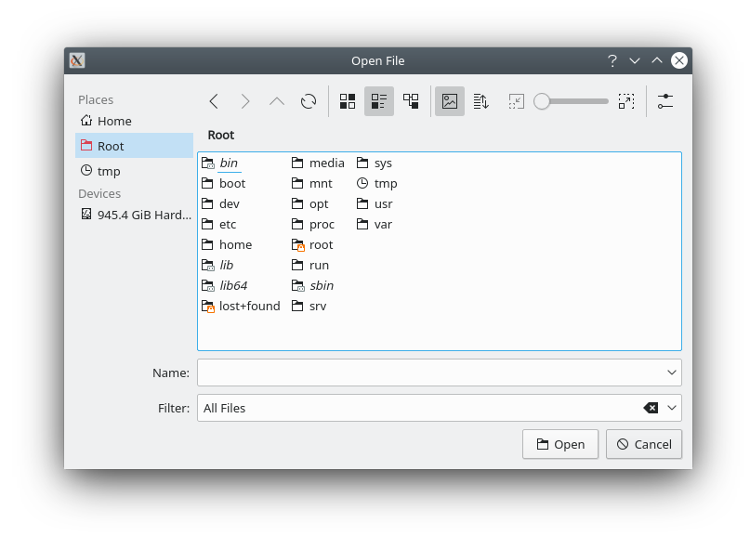Select tmp in the Places panel
750x536 pixels.
point(109,171)
